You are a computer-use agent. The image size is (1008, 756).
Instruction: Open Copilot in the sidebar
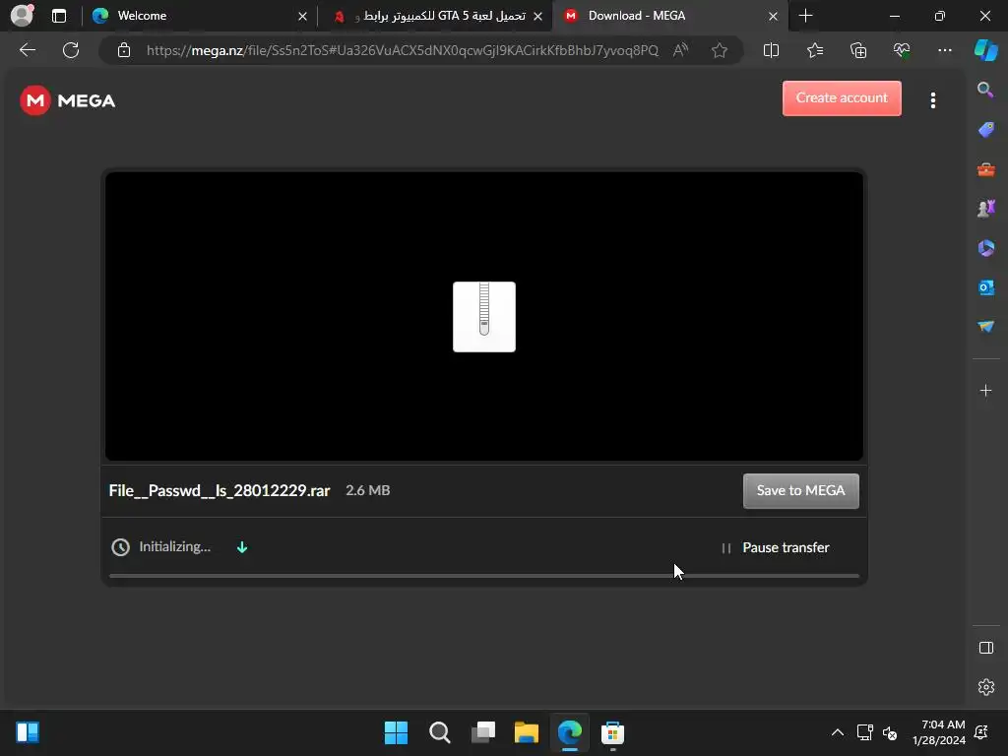click(x=985, y=50)
